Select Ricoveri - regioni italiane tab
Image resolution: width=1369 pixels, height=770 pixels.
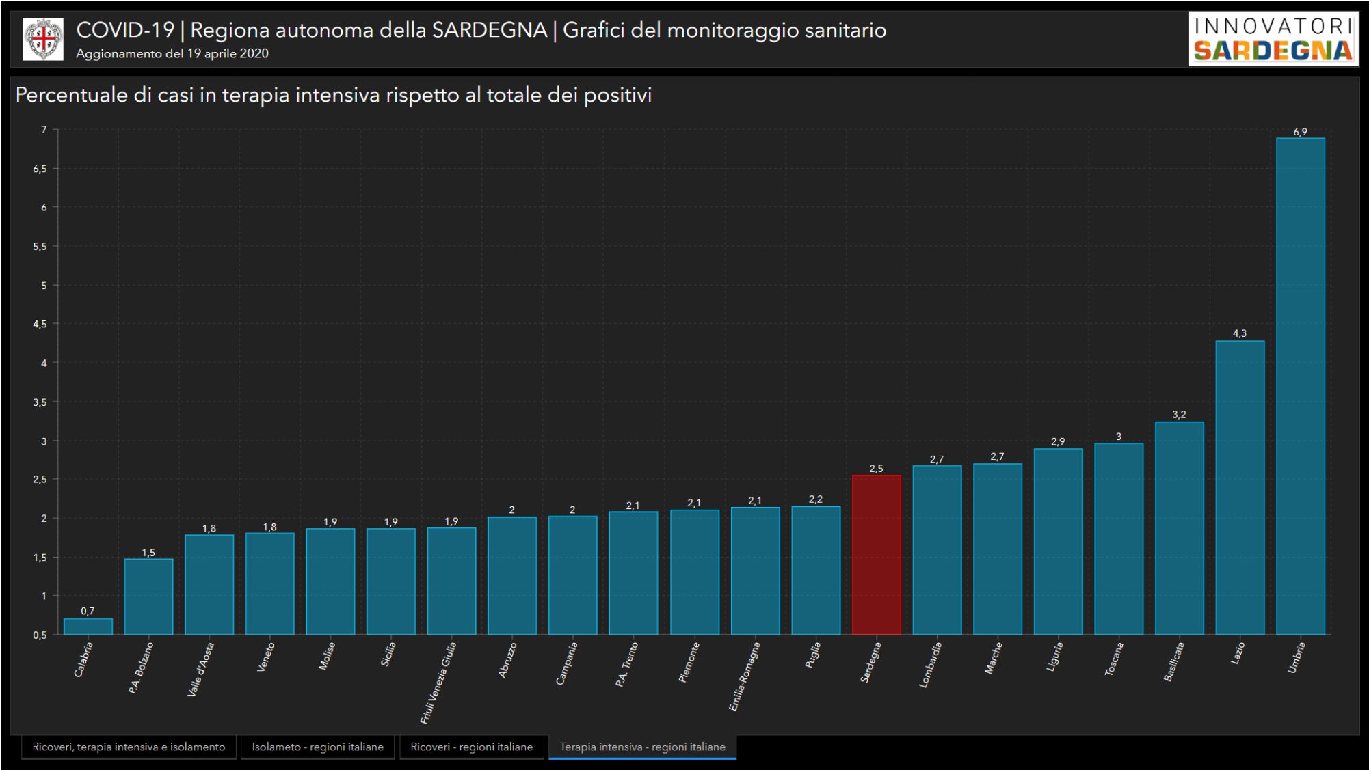pyautogui.click(x=471, y=747)
